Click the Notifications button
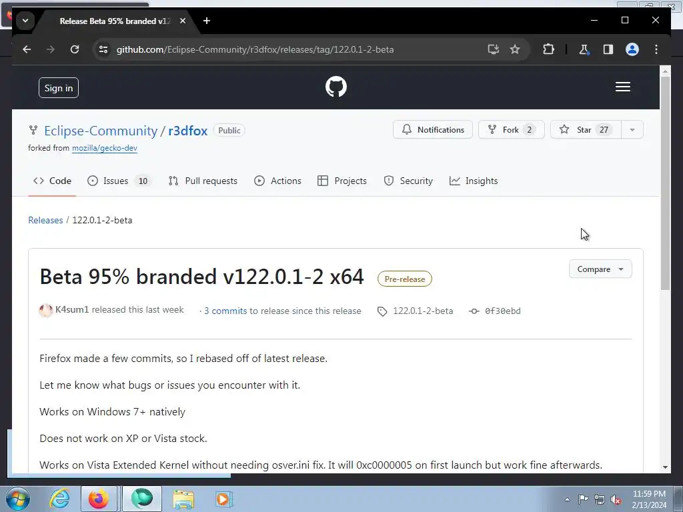 pos(432,130)
